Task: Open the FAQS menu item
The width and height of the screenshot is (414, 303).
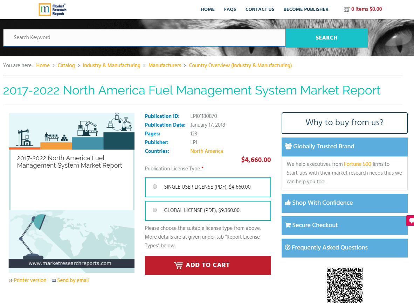Action: click(230, 9)
